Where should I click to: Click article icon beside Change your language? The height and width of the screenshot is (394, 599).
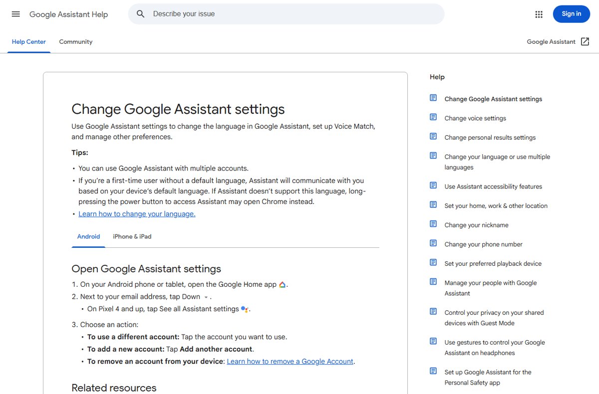tap(433, 156)
